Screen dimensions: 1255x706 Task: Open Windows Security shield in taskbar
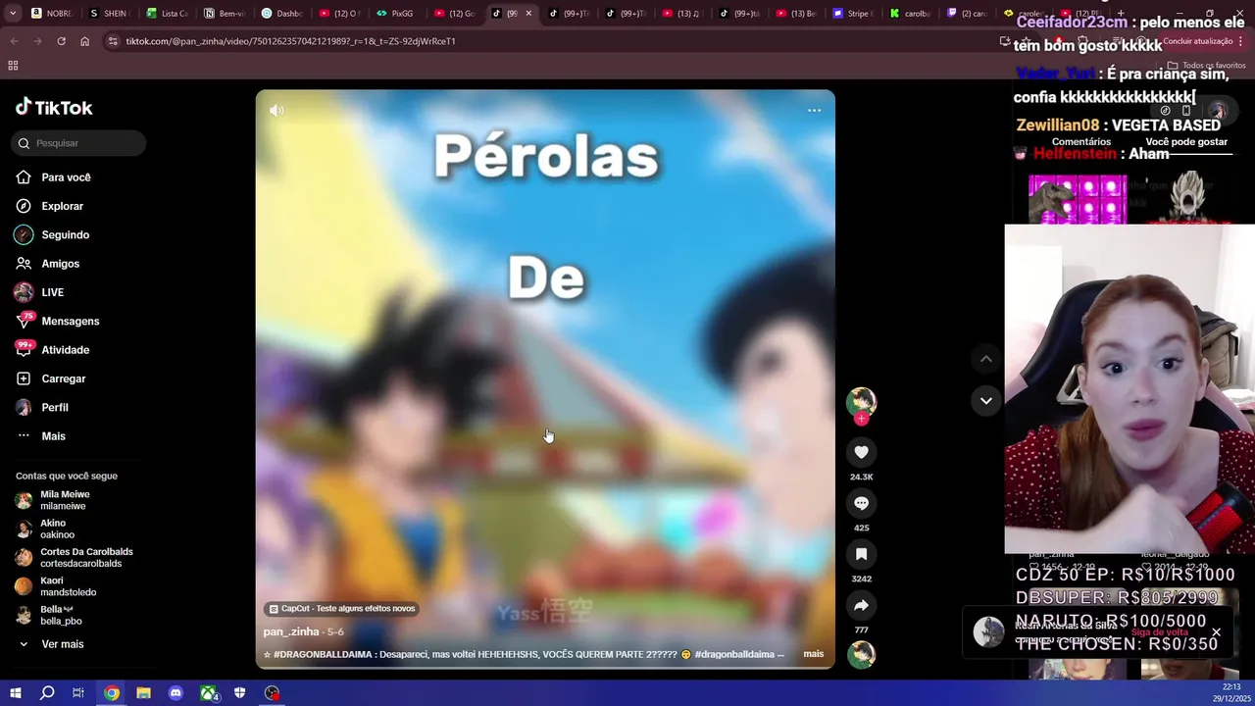[239, 693]
